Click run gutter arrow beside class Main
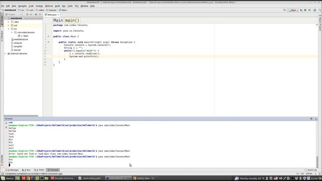The image size is (322, 181). (49, 36)
